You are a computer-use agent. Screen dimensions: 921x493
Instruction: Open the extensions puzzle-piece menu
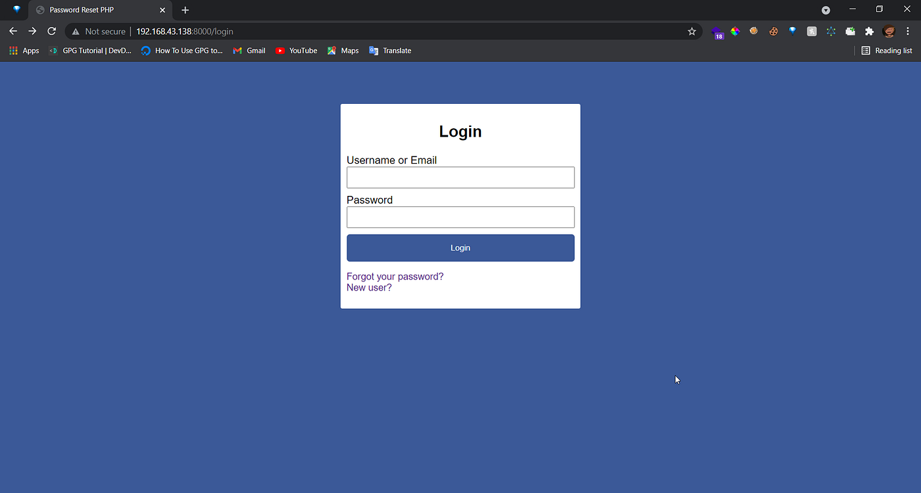tap(870, 31)
